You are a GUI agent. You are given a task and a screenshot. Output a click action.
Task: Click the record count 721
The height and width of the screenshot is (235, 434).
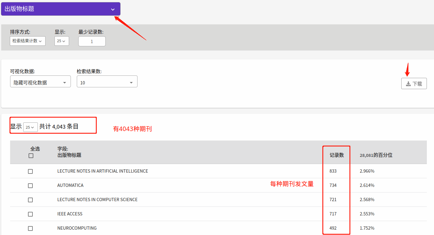333,200
